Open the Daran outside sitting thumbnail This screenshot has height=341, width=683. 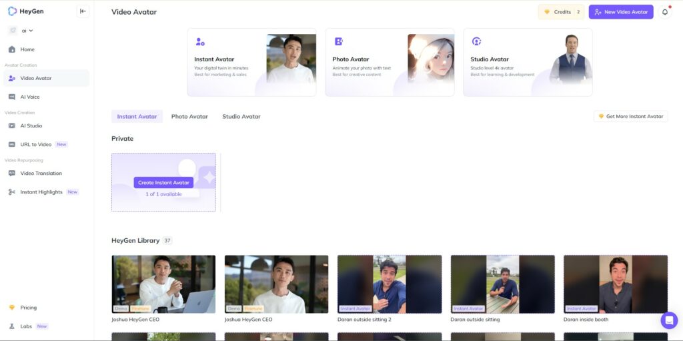pos(503,284)
